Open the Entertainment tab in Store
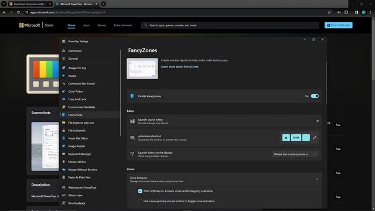Image resolution: width=375 pixels, height=211 pixels. coord(122,25)
